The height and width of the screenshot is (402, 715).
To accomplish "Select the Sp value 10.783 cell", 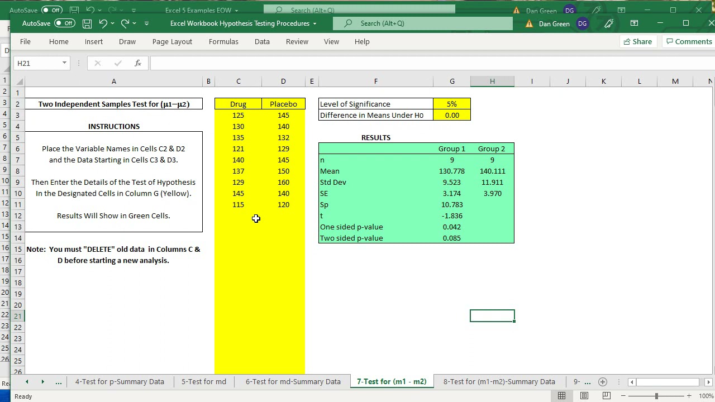I will [x=452, y=204].
